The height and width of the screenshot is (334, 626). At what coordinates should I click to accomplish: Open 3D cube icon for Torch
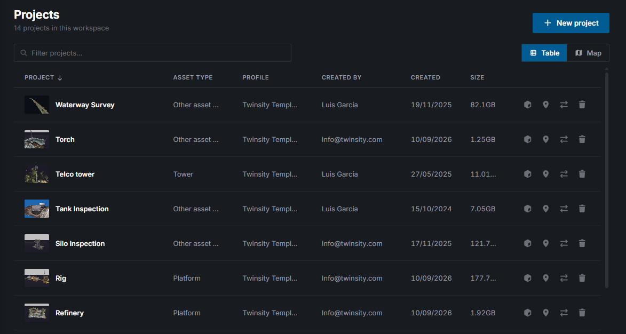[527, 139]
